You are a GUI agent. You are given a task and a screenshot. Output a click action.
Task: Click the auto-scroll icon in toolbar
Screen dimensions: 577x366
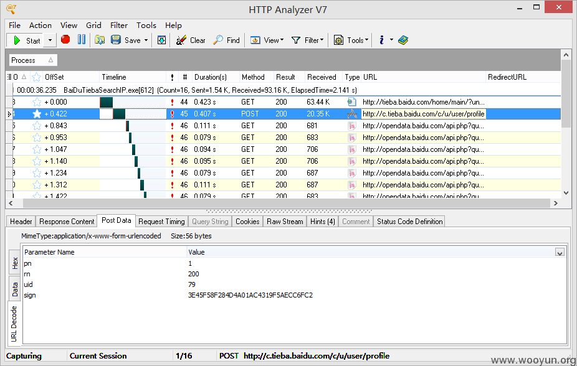tap(161, 40)
